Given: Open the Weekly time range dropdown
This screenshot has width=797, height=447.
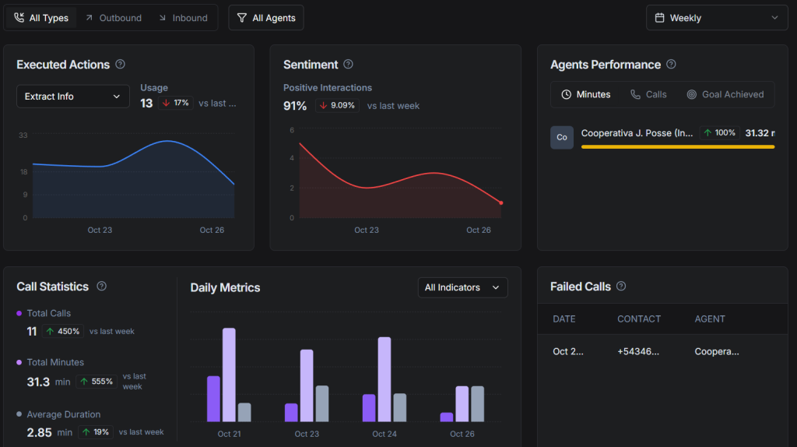Looking at the screenshot, I should pos(717,18).
